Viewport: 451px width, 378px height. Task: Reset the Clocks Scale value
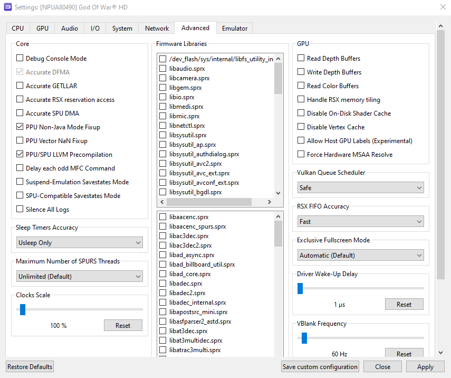click(123, 326)
